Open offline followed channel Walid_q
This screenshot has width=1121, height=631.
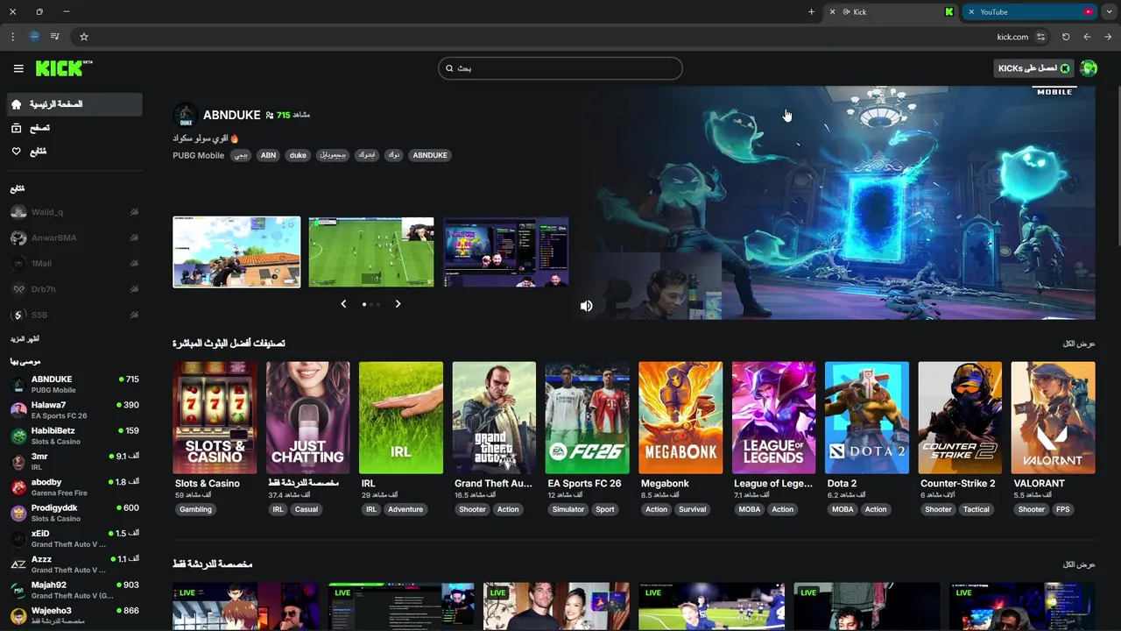tap(74, 212)
